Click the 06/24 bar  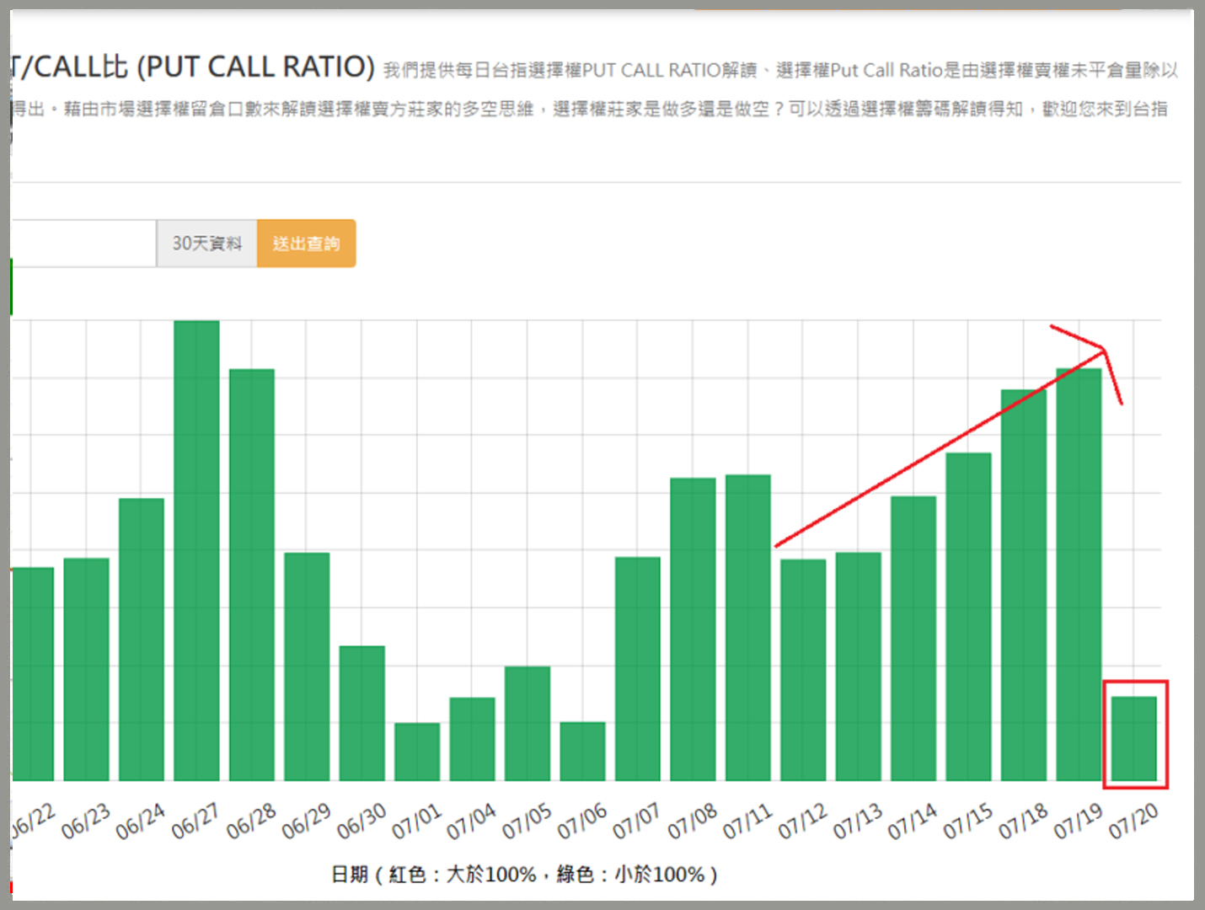[x=142, y=640]
